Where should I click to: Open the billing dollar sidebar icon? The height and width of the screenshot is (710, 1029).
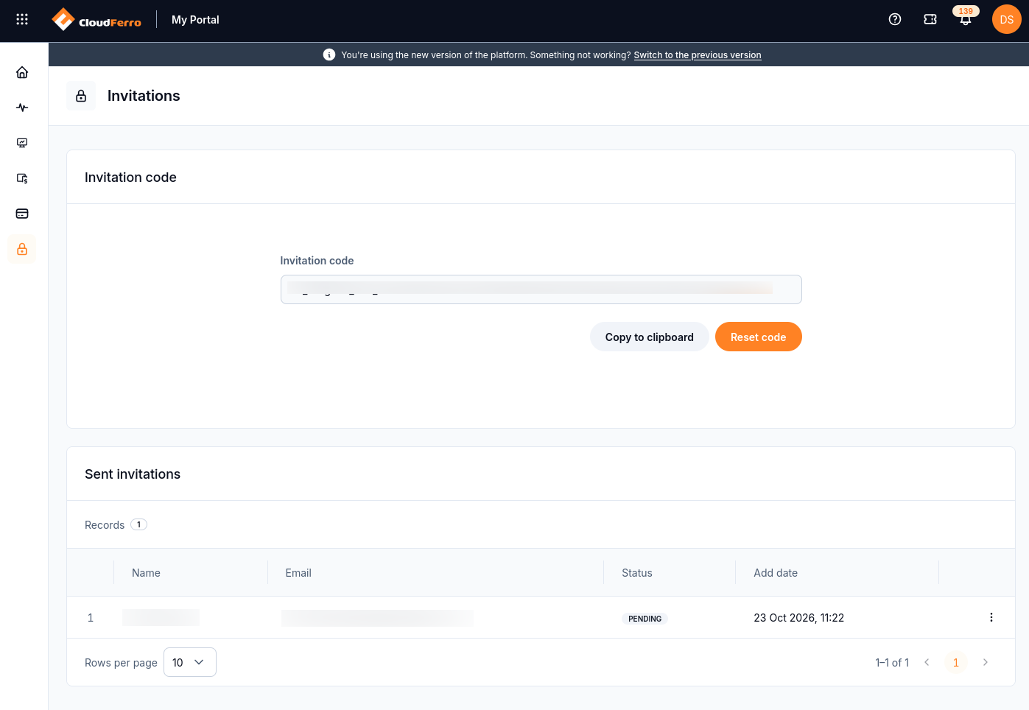tap(22, 178)
